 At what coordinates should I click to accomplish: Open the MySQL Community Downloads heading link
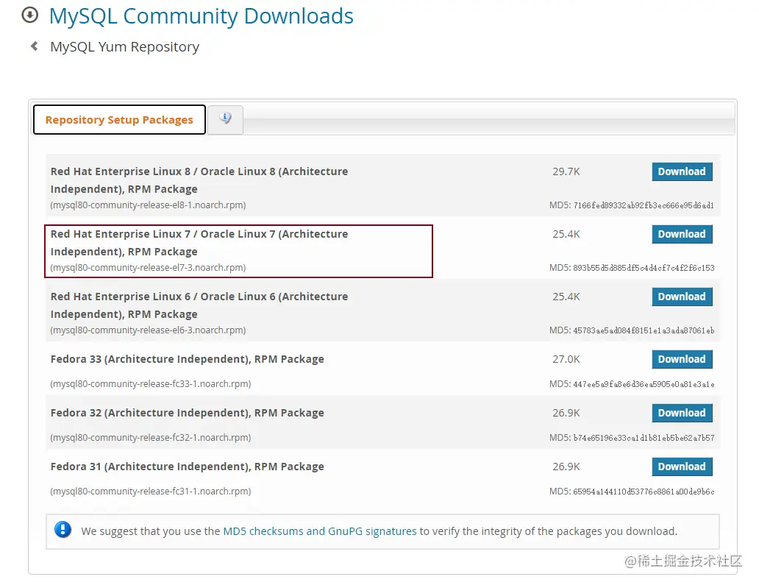[x=202, y=16]
